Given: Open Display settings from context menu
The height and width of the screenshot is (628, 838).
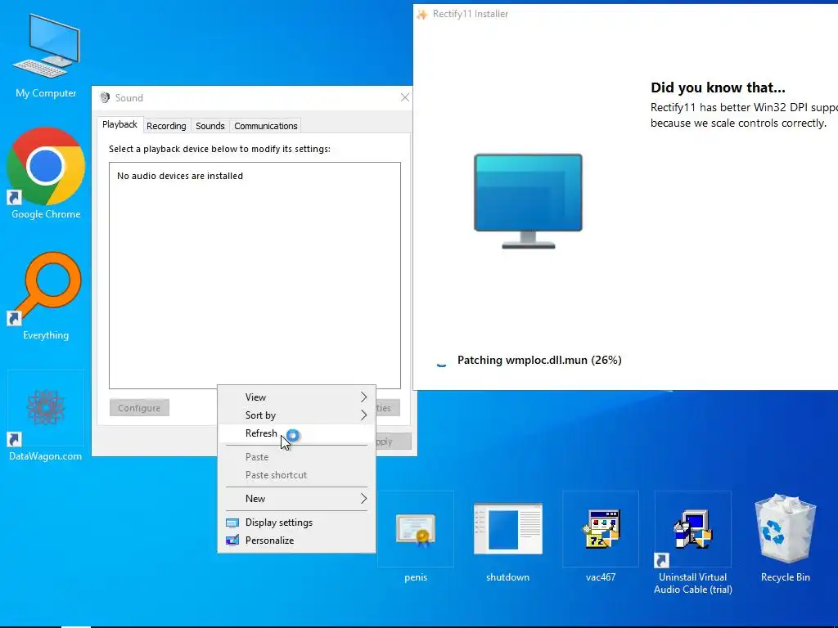Looking at the screenshot, I should pos(296,523).
